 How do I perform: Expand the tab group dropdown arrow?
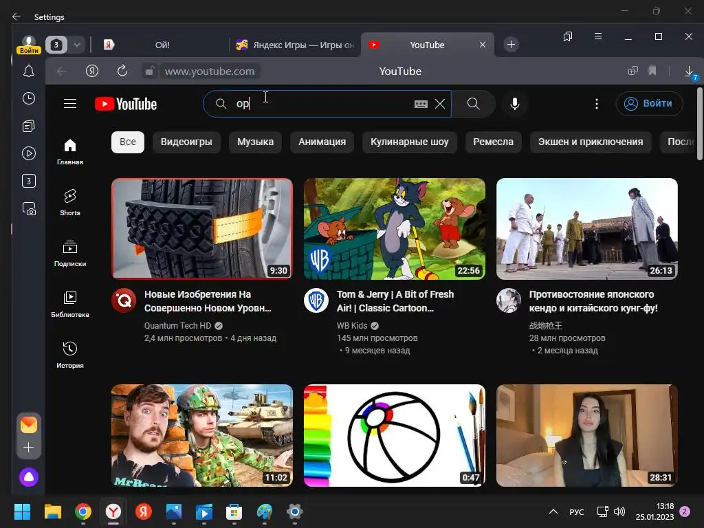[x=77, y=45]
